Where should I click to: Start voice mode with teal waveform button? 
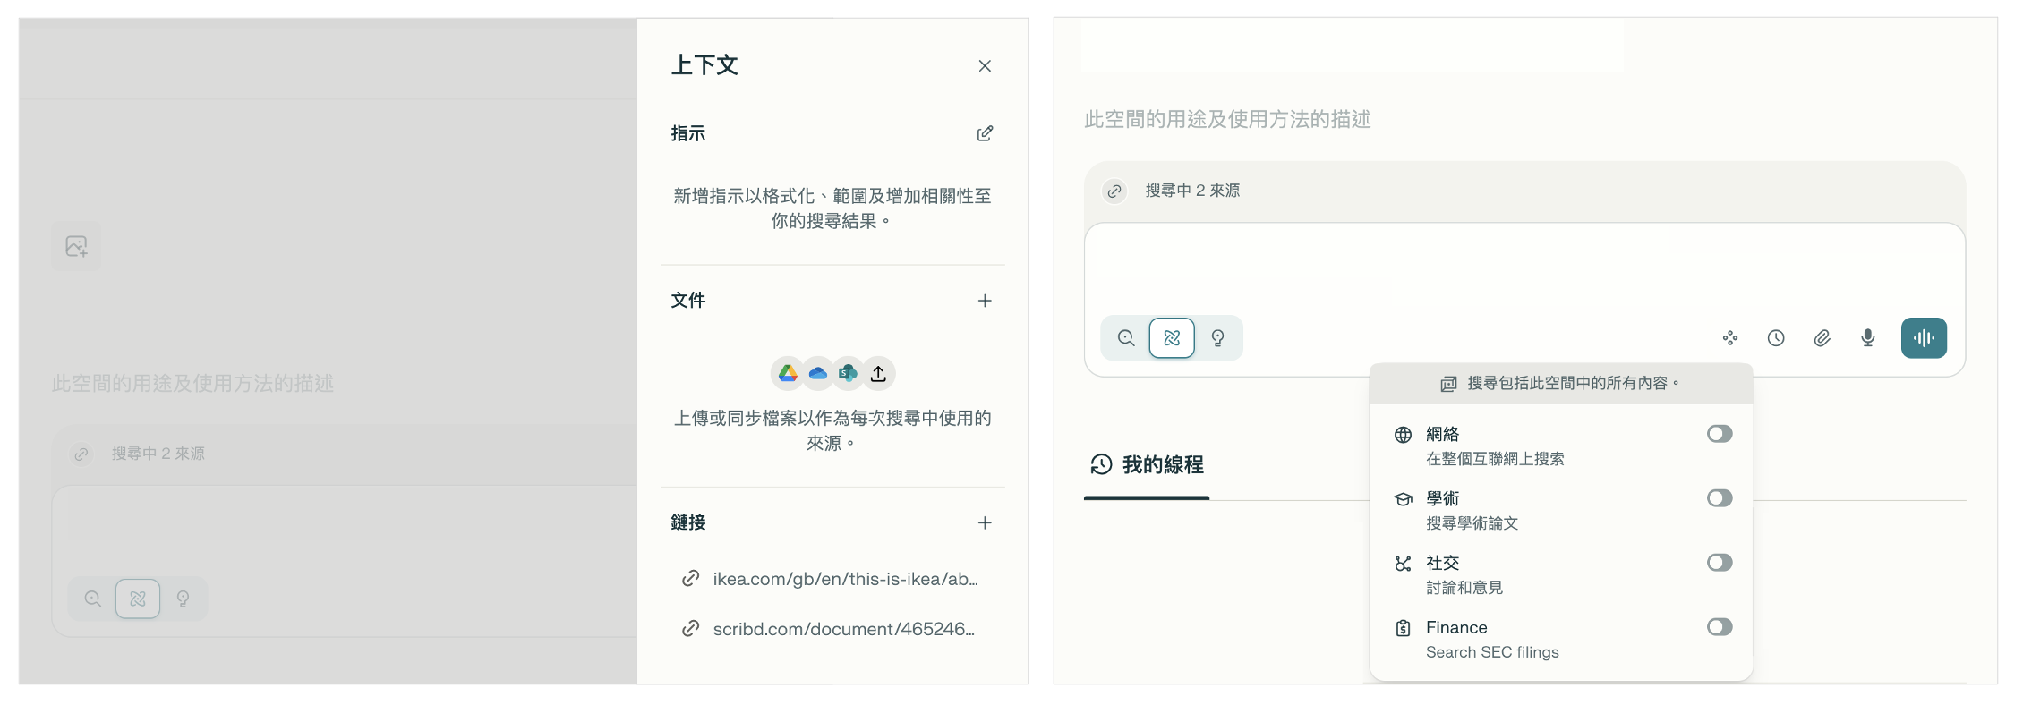click(1924, 338)
